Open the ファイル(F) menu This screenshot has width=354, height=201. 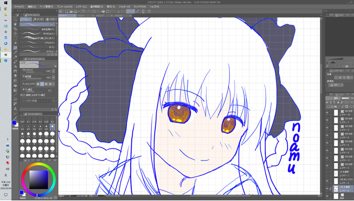(x=19, y=7)
